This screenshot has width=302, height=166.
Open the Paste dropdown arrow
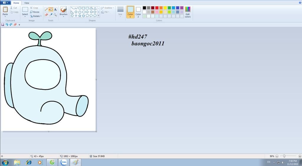tap(5, 17)
